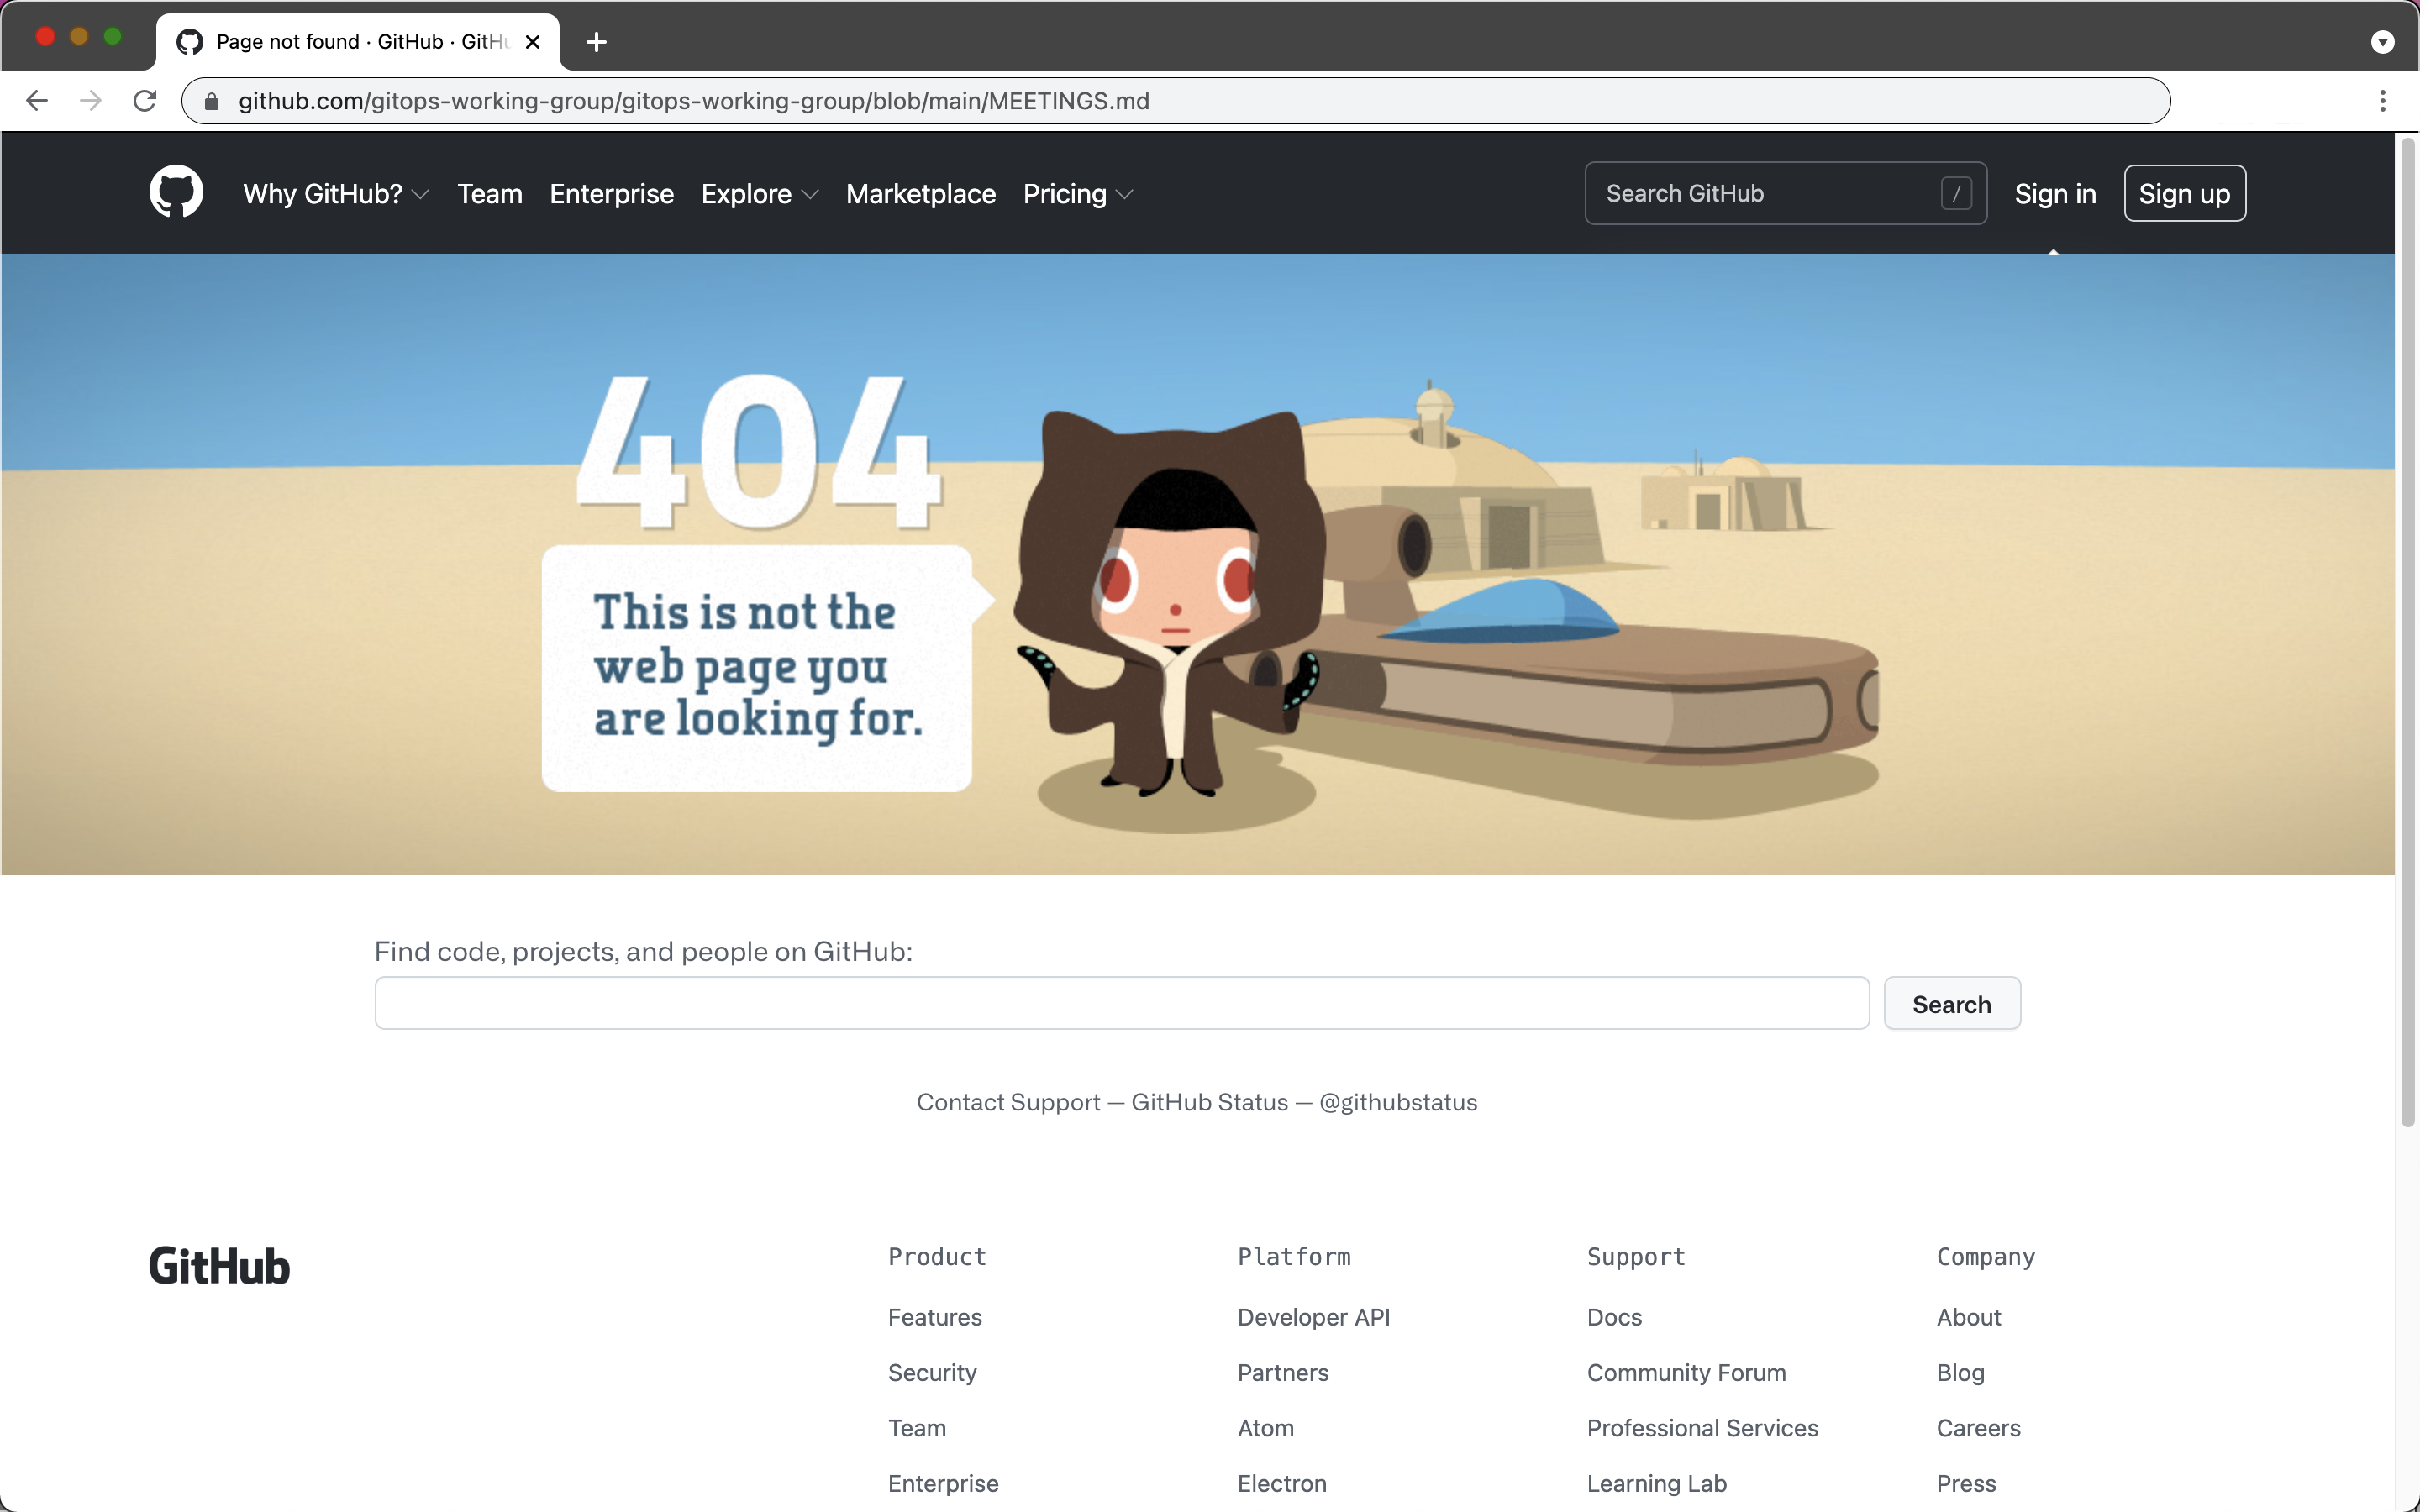This screenshot has height=1512, width=2420.
Task: Open the GitHub Status link
Action: click(1209, 1102)
